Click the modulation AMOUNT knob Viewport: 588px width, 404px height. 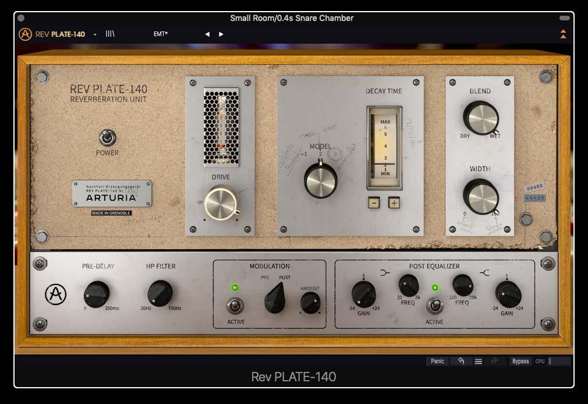click(310, 303)
